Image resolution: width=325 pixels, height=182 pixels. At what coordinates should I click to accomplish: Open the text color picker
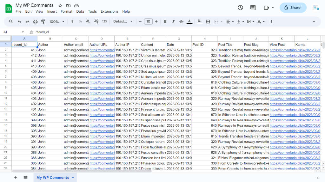[189, 21]
